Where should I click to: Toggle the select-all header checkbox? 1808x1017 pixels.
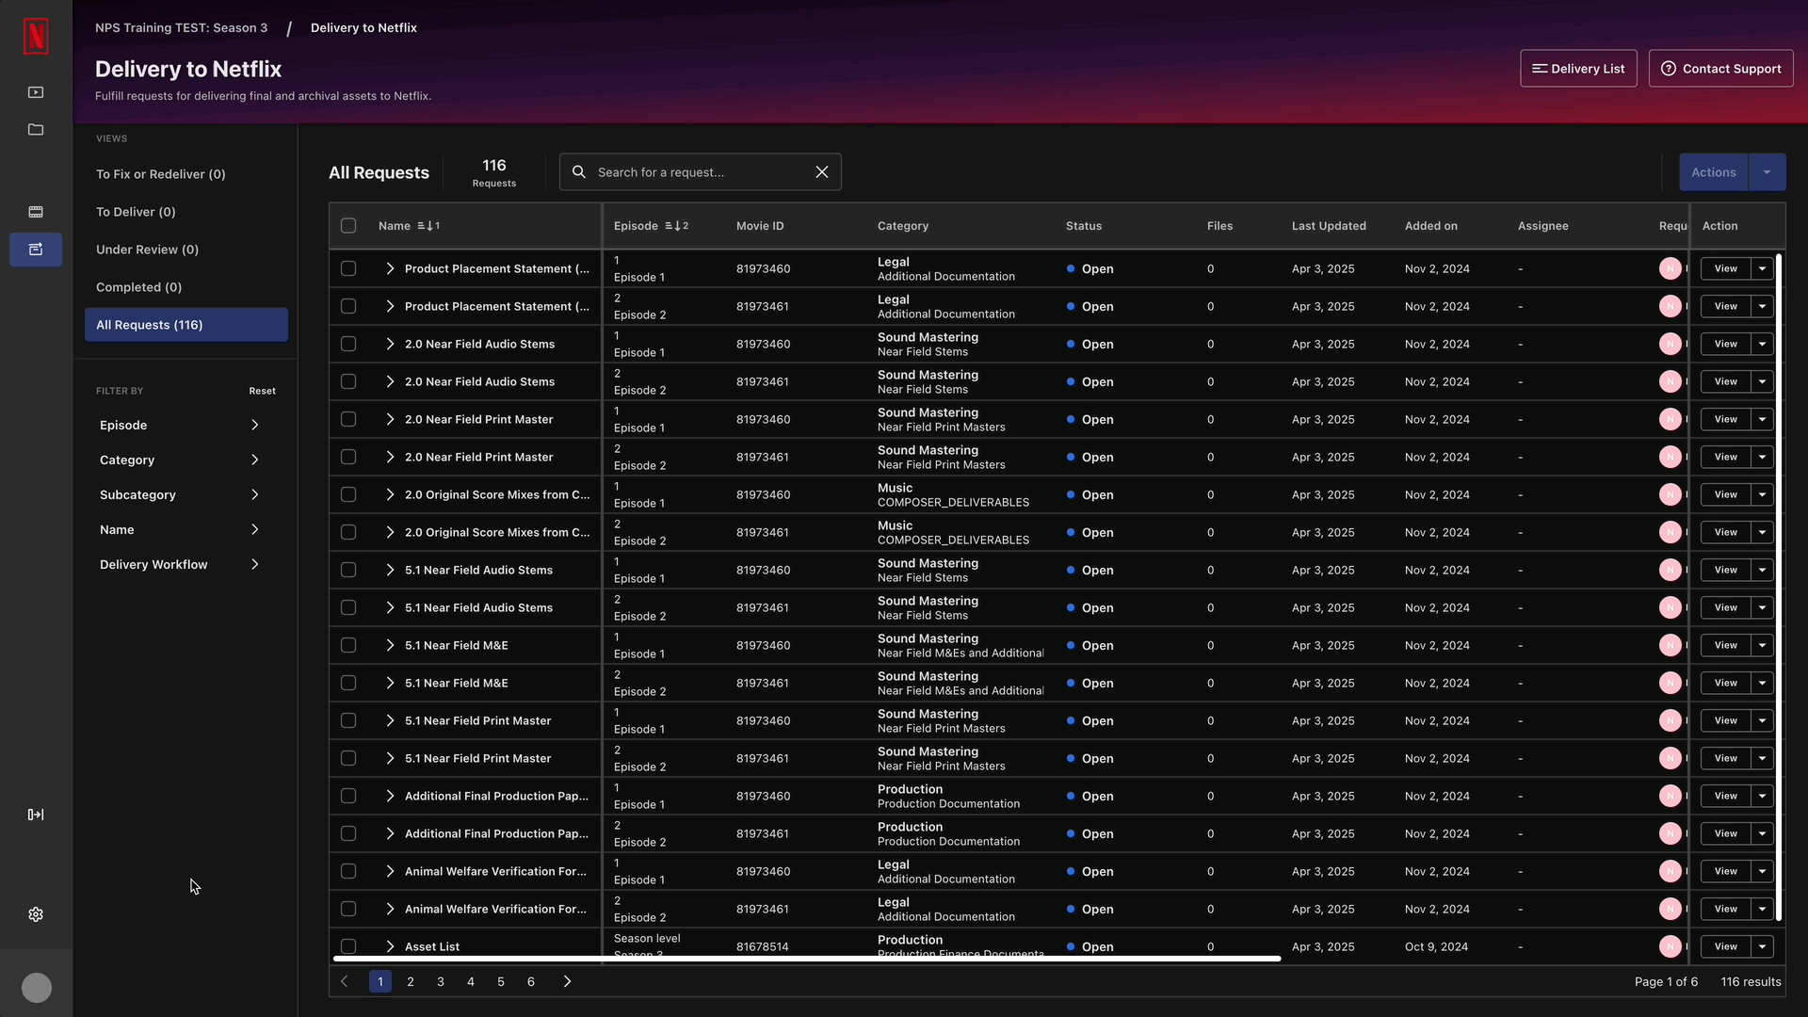(348, 226)
